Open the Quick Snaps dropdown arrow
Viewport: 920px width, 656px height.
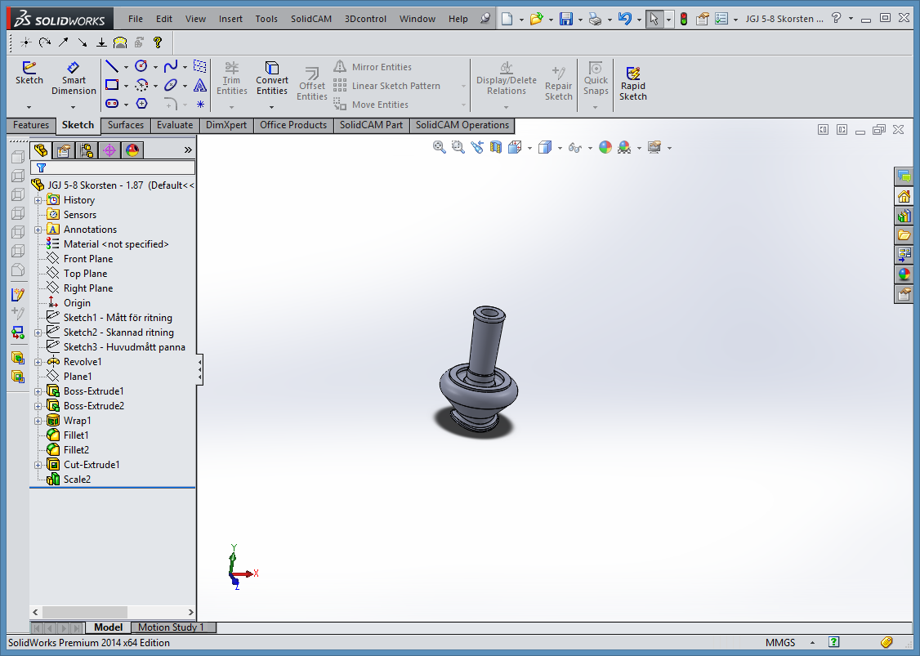pos(596,107)
